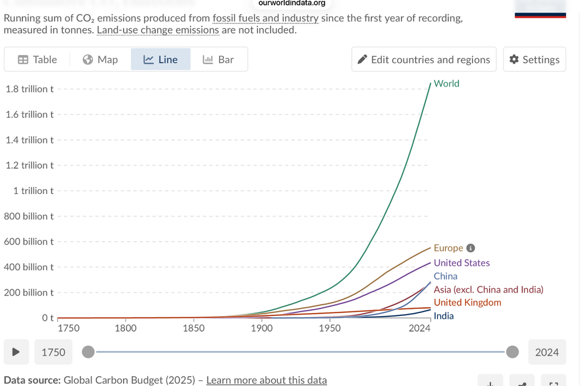Click the ourworldindata.org address label

291,4
